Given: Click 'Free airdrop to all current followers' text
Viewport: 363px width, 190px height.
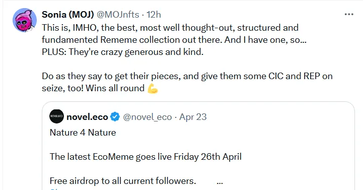Looking at the screenshot, I should (x=123, y=181).
